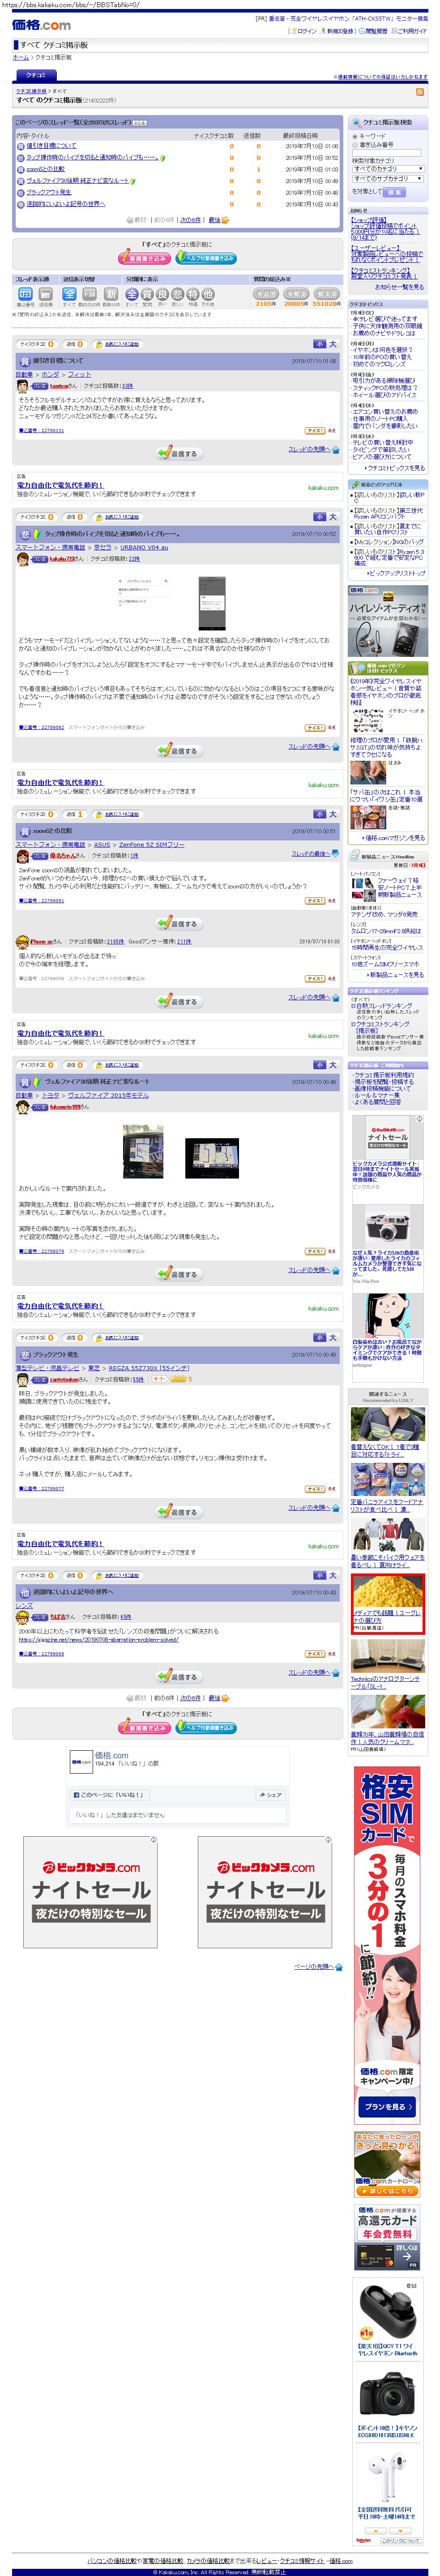This screenshot has height=2576, width=440.
Task: Open the お知らせ一覧を見る link
Action: 399,287
